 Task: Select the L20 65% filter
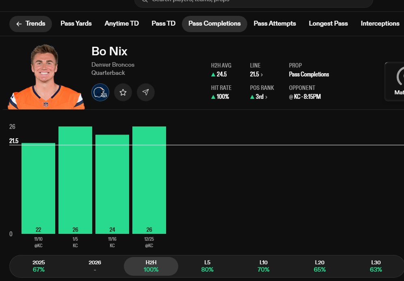tap(320, 266)
